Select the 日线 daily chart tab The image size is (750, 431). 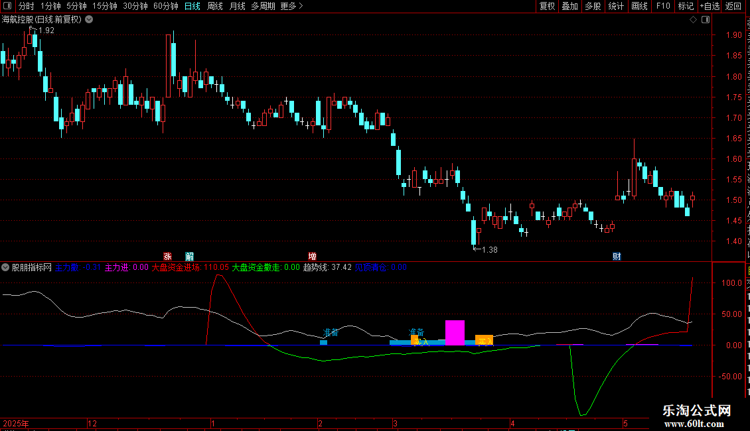192,6
